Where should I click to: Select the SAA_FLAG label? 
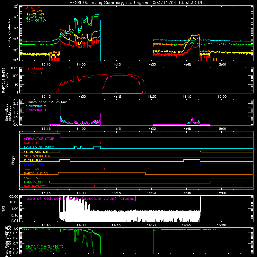[x=31, y=169]
